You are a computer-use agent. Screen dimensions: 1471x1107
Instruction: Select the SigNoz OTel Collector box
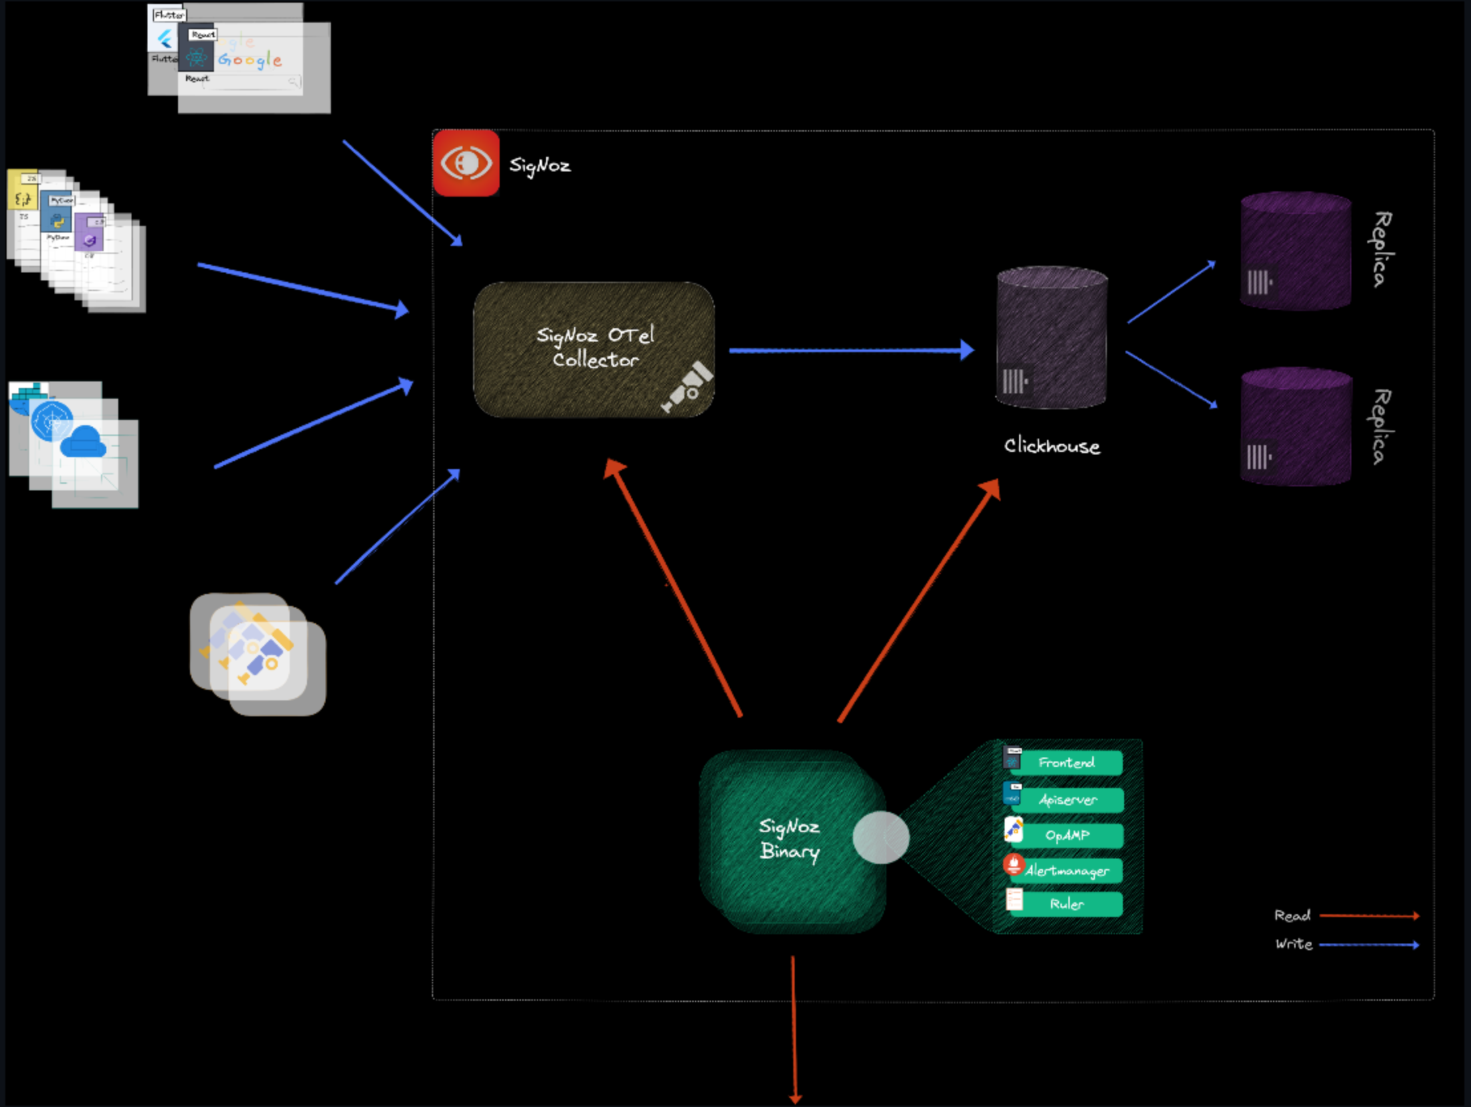pos(594,350)
